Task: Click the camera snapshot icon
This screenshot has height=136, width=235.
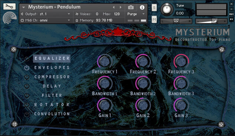Action: [131, 7]
